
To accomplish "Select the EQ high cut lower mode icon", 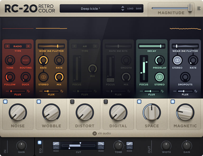I will point(101,148).
